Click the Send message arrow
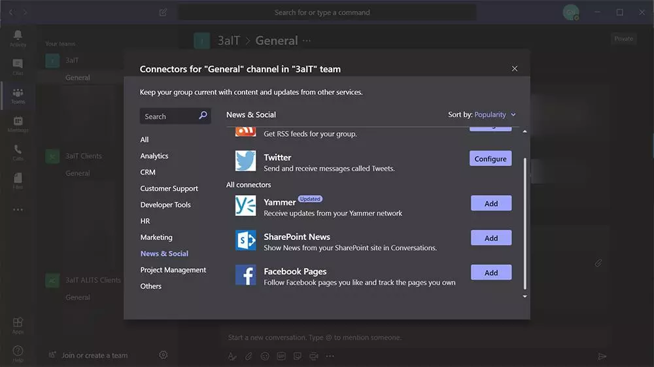The height and width of the screenshot is (367, 654). (602, 356)
